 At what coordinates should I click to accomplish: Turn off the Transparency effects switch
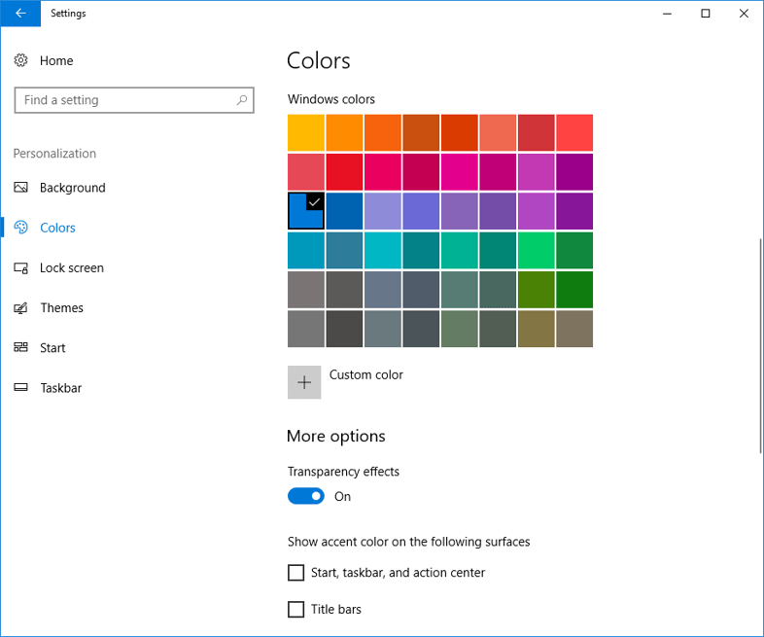[306, 496]
